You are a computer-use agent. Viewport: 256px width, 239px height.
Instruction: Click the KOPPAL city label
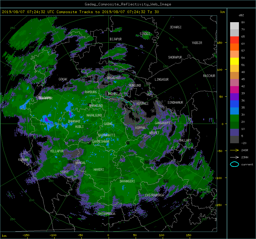[x=141, y=128]
